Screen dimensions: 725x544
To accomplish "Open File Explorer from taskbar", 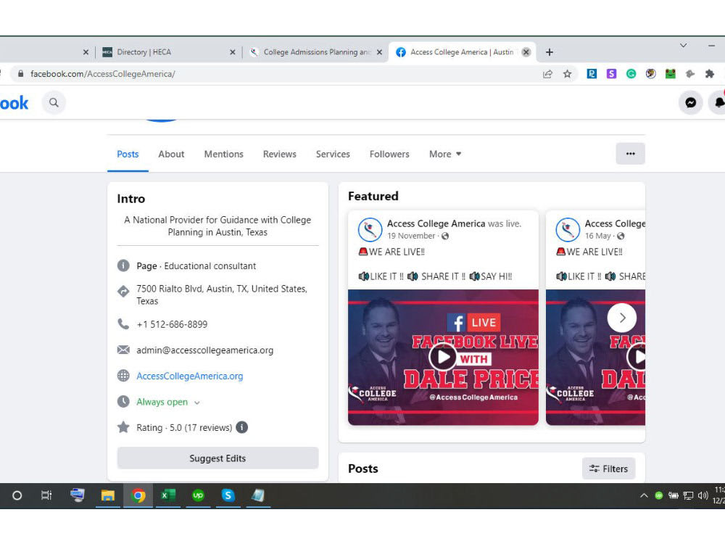I will tap(108, 496).
